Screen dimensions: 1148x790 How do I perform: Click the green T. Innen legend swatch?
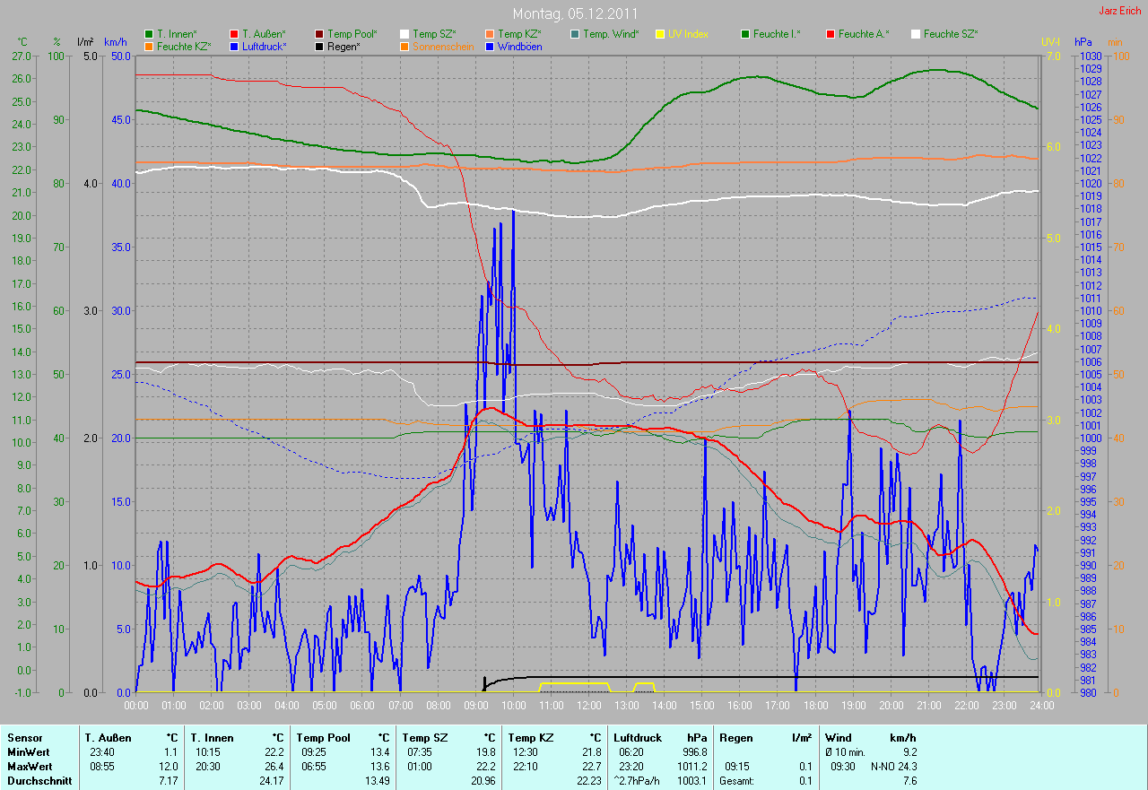click(x=149, y=34)
